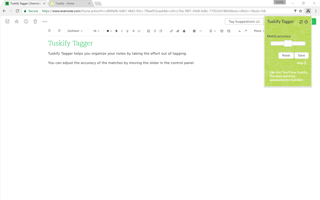
Task: Open a new browser tab
Action: coord(98,3)
